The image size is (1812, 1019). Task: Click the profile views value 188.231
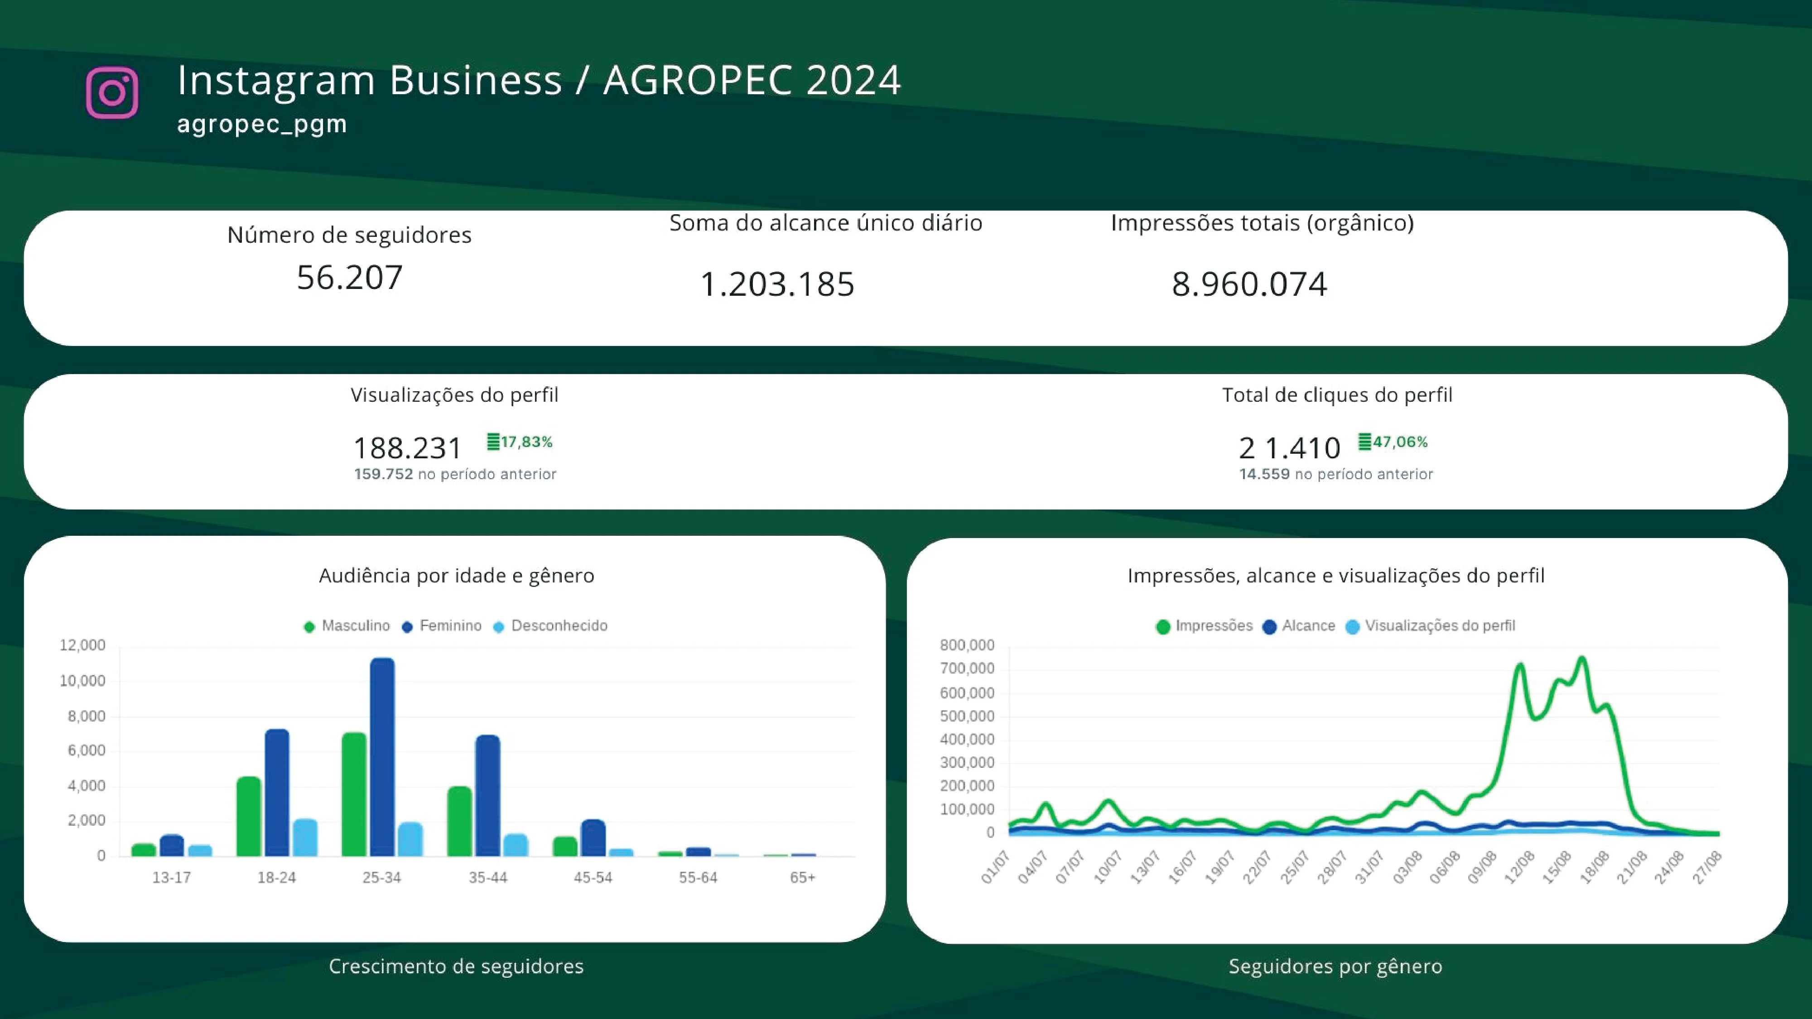407,448
